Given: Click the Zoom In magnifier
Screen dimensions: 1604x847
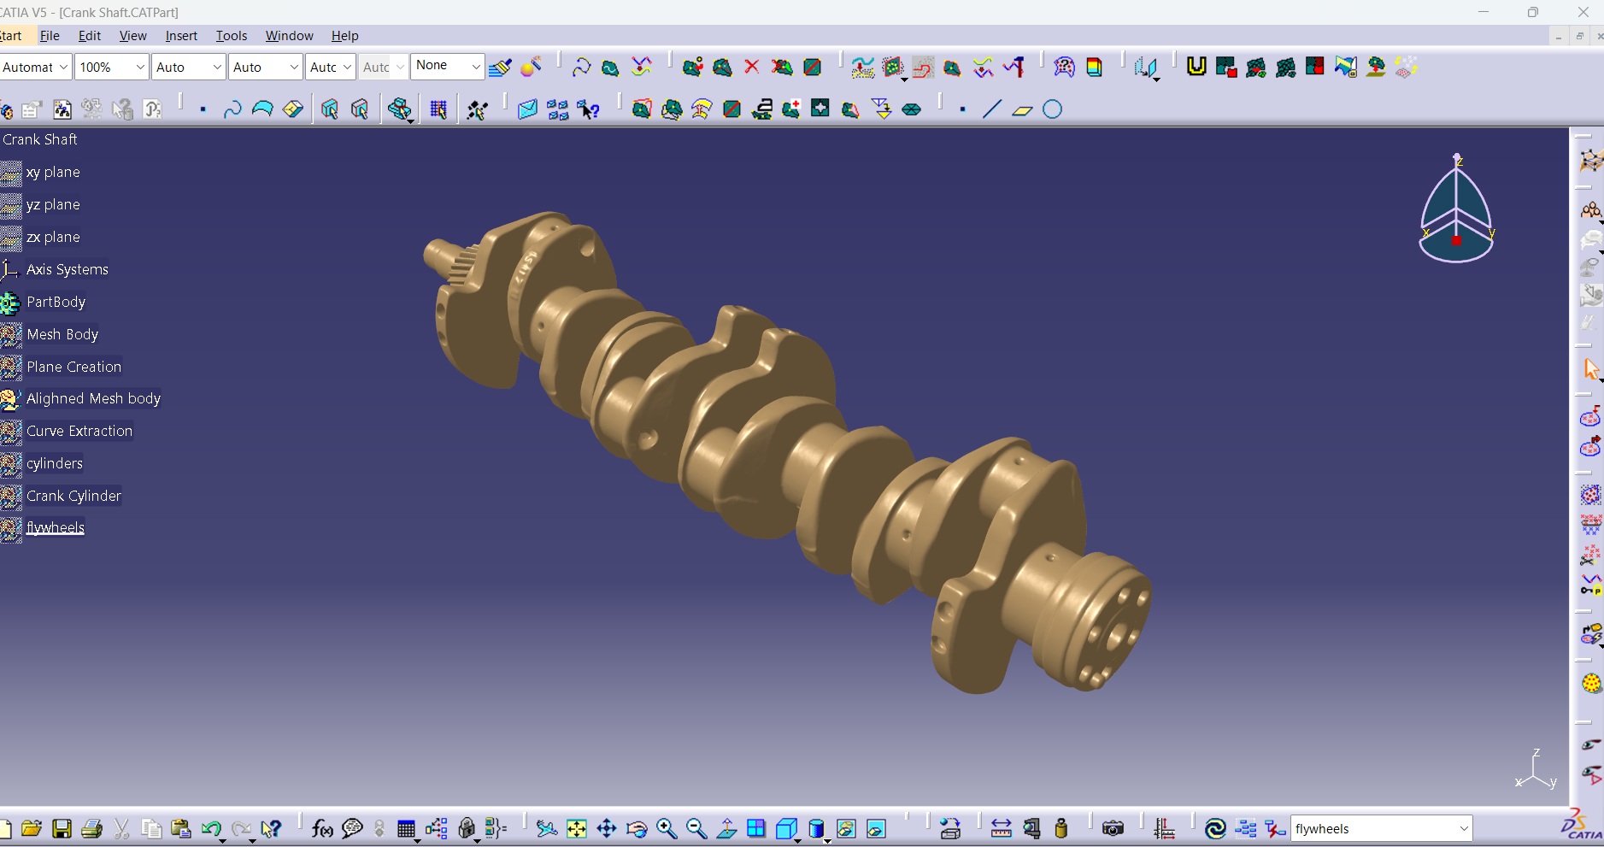Looking at the screenshot, I should coord(667,828).
